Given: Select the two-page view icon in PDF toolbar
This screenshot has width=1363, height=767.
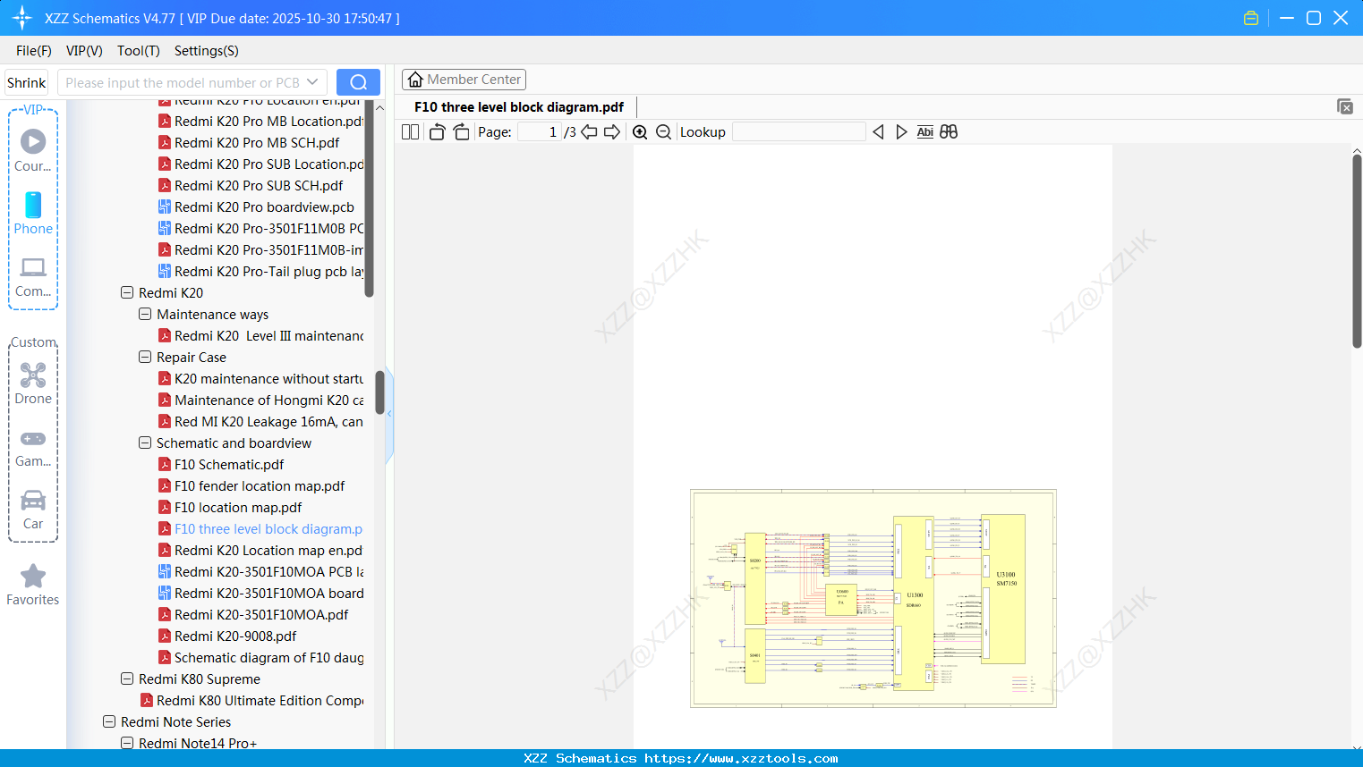Looking at the screenshot, I should coord(409,131).
